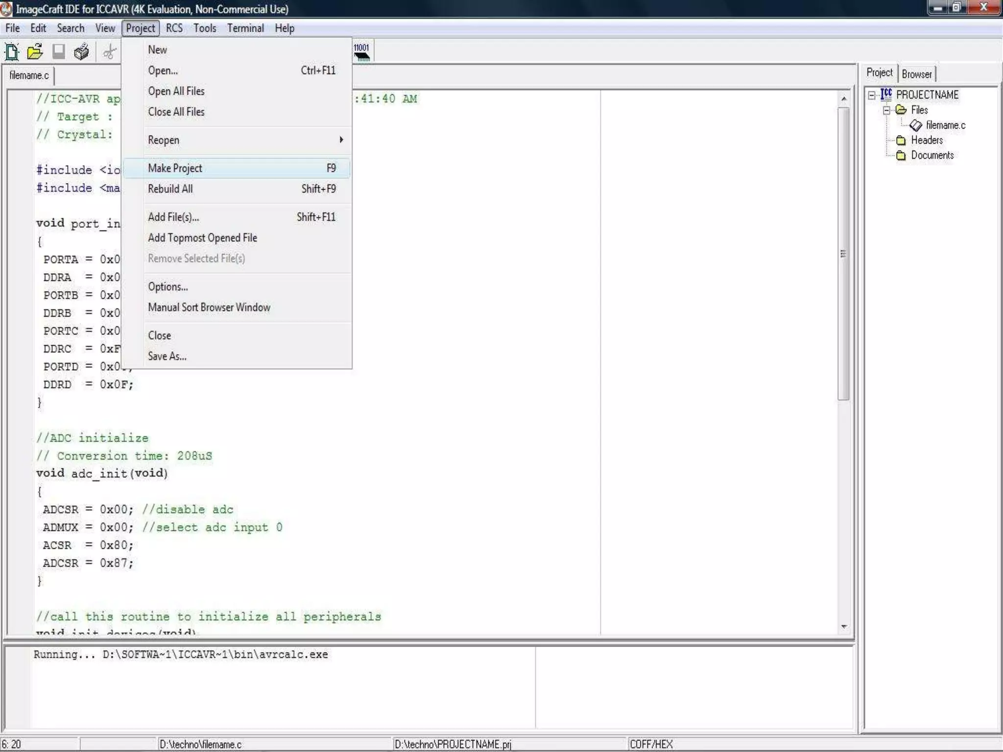
Task: Minimize the ImageCraft IDE window
Action: pos(938,8)
